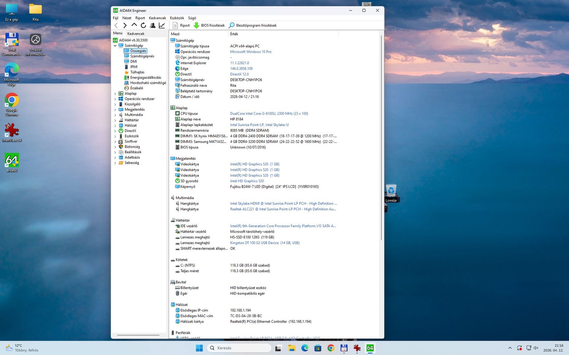Expand the Operációs rendszer tree node
569x355 pixels.
point(115,99)
